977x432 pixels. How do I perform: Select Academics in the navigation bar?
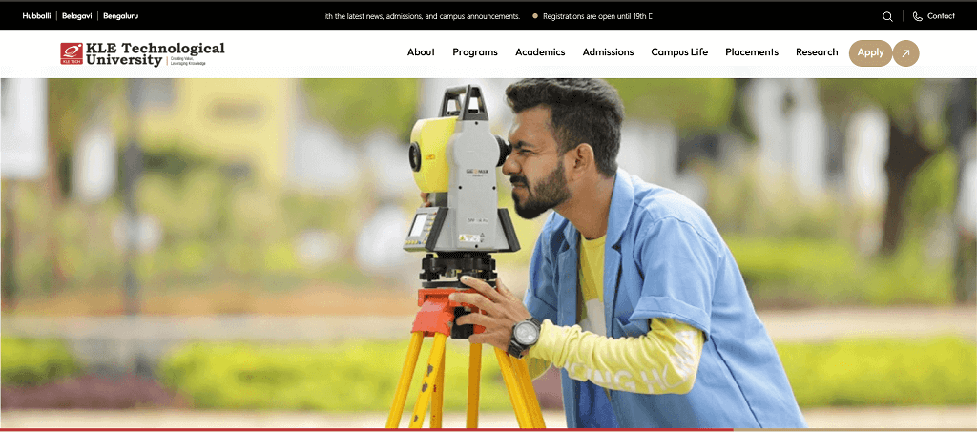point(540,52)
